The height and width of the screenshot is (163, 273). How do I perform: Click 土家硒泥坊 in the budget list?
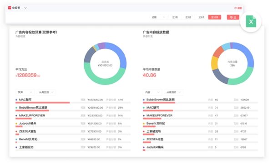pyautogui.click(x=26, y=147)
